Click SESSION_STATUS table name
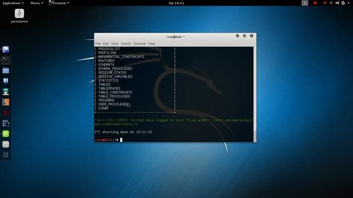Screen dimensions: 353x198 coord(113,73)
